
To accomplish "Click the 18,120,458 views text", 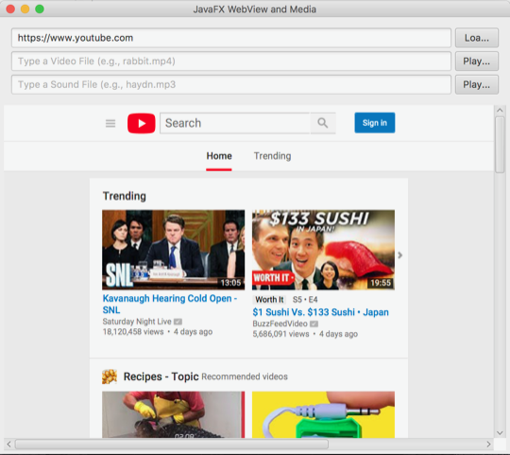I will click(133, 332).
